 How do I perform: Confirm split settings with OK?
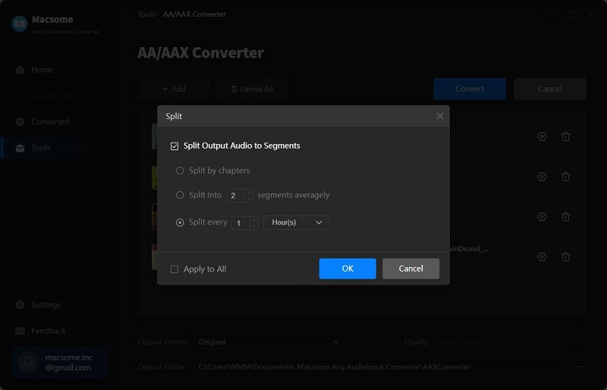[348, 269]
